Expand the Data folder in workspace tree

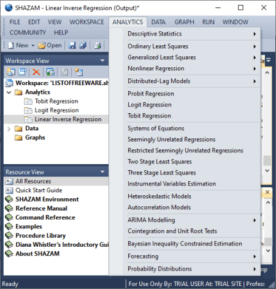[9, 129]
